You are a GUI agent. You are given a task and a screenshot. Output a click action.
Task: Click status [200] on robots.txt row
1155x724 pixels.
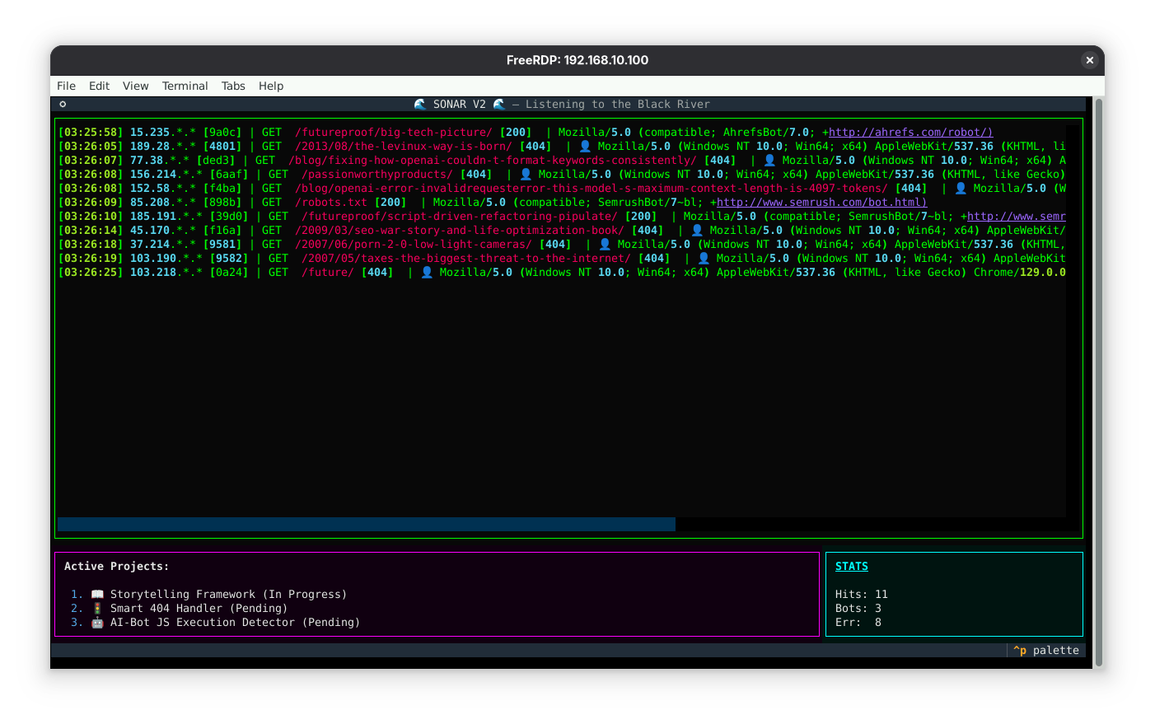click(390, 202)
